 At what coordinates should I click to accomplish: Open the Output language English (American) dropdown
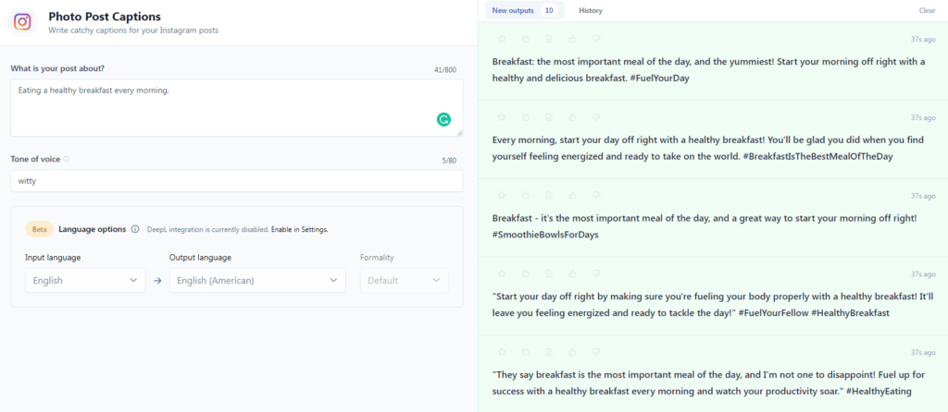[257, 281]
